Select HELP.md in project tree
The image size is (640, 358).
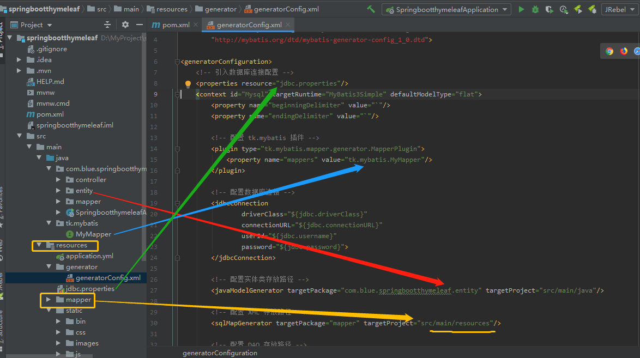[45, 82]
